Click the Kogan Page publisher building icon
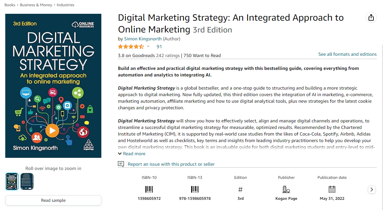The width and height of the screenshot is (383, 210). point(286,189)
